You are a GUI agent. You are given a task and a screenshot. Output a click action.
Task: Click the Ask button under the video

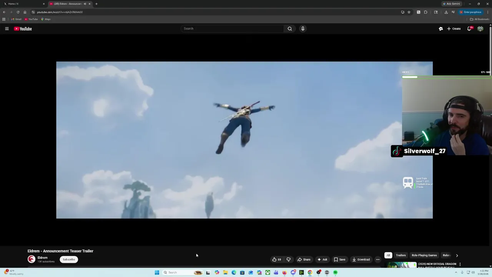322,259
